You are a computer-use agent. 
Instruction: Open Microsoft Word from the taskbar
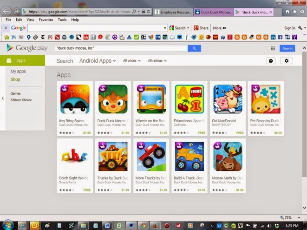107,226
